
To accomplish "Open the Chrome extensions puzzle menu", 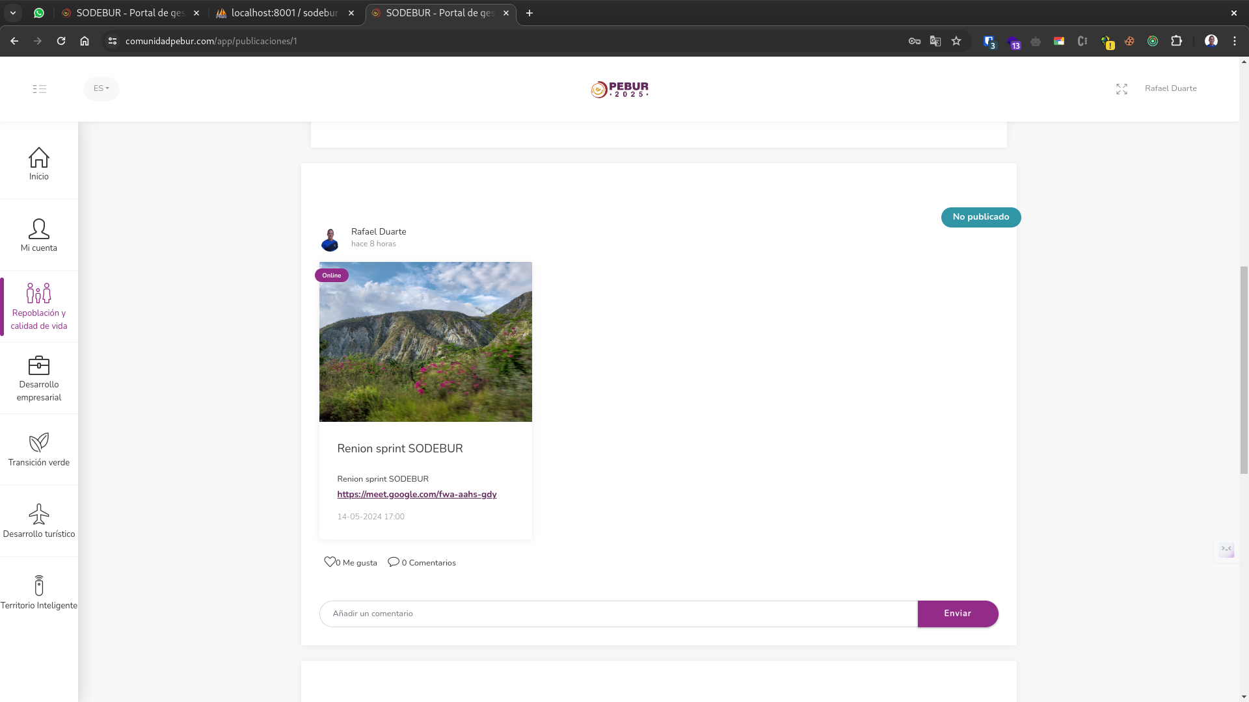I will [x=1177, y=41].
